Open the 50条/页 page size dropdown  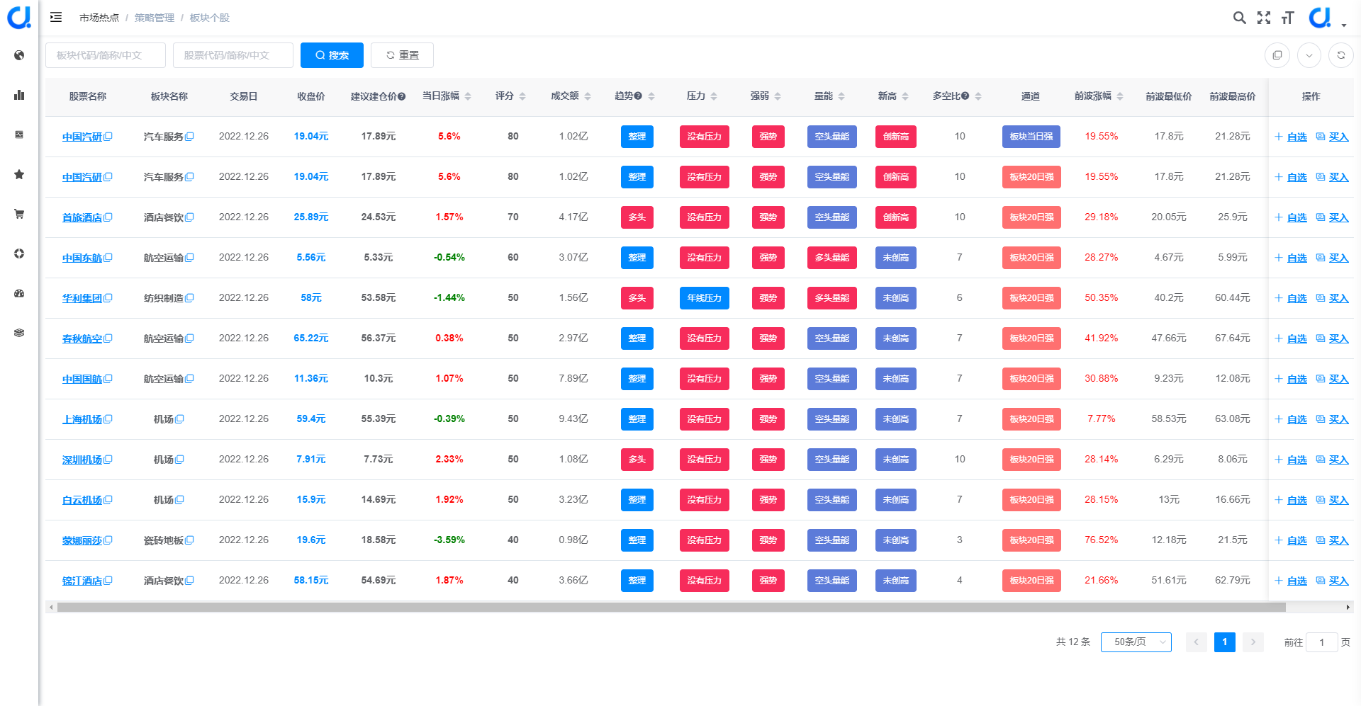(1136, 642)
